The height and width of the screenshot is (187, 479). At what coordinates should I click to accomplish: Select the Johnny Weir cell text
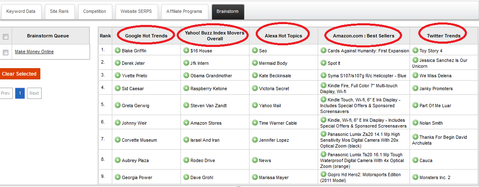pyautogui.click(x=134, y=123)
